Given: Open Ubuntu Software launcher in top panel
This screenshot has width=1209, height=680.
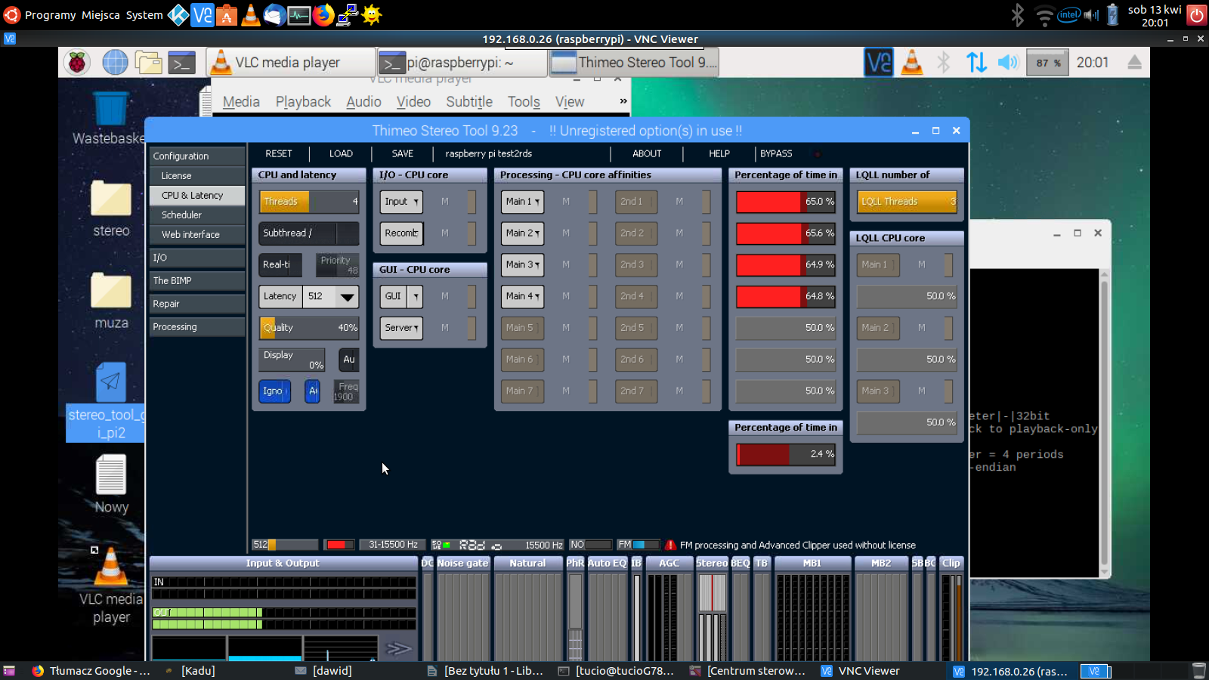Looking at the screenshot, I should coord(227,14).
